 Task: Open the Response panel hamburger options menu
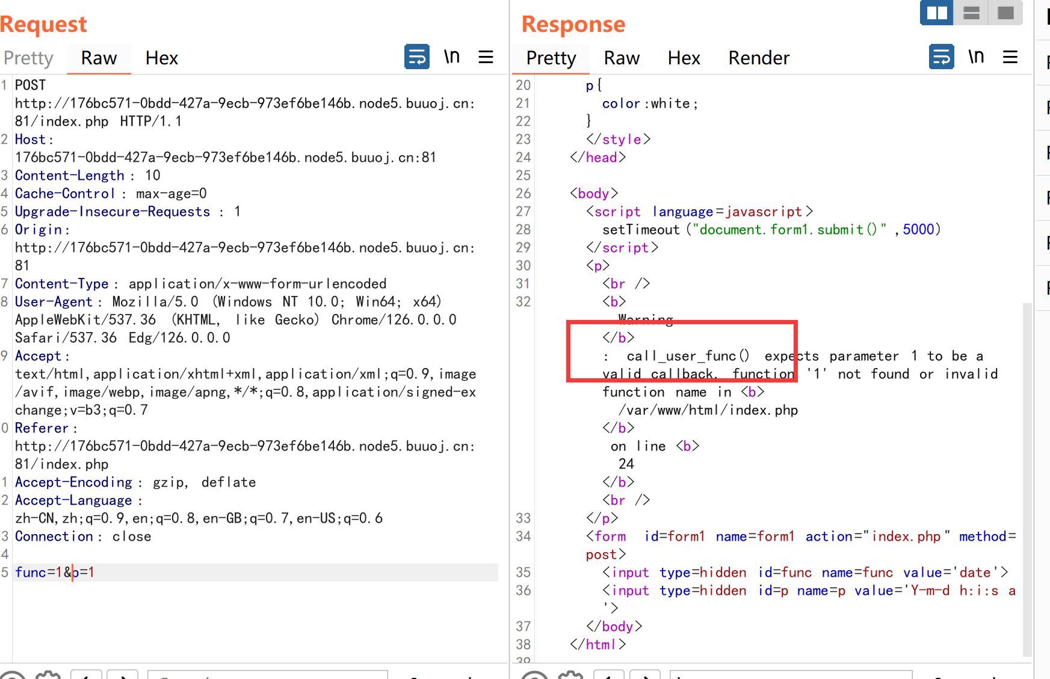(x=1010, y=57)
